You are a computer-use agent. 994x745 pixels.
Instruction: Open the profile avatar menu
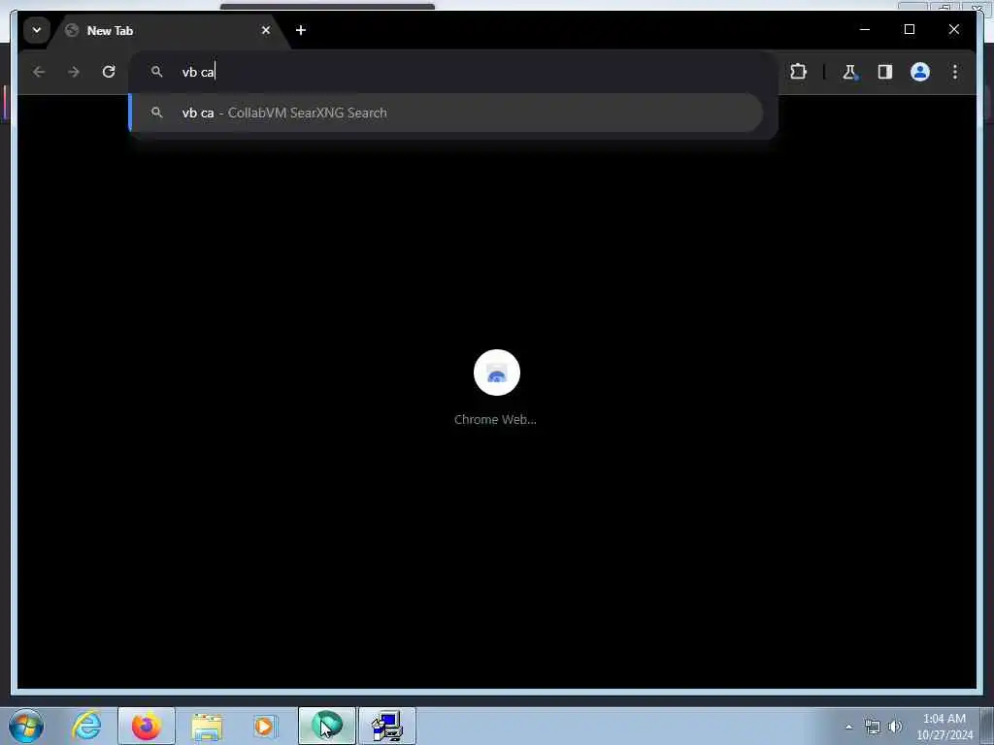[x=920, y=72]
